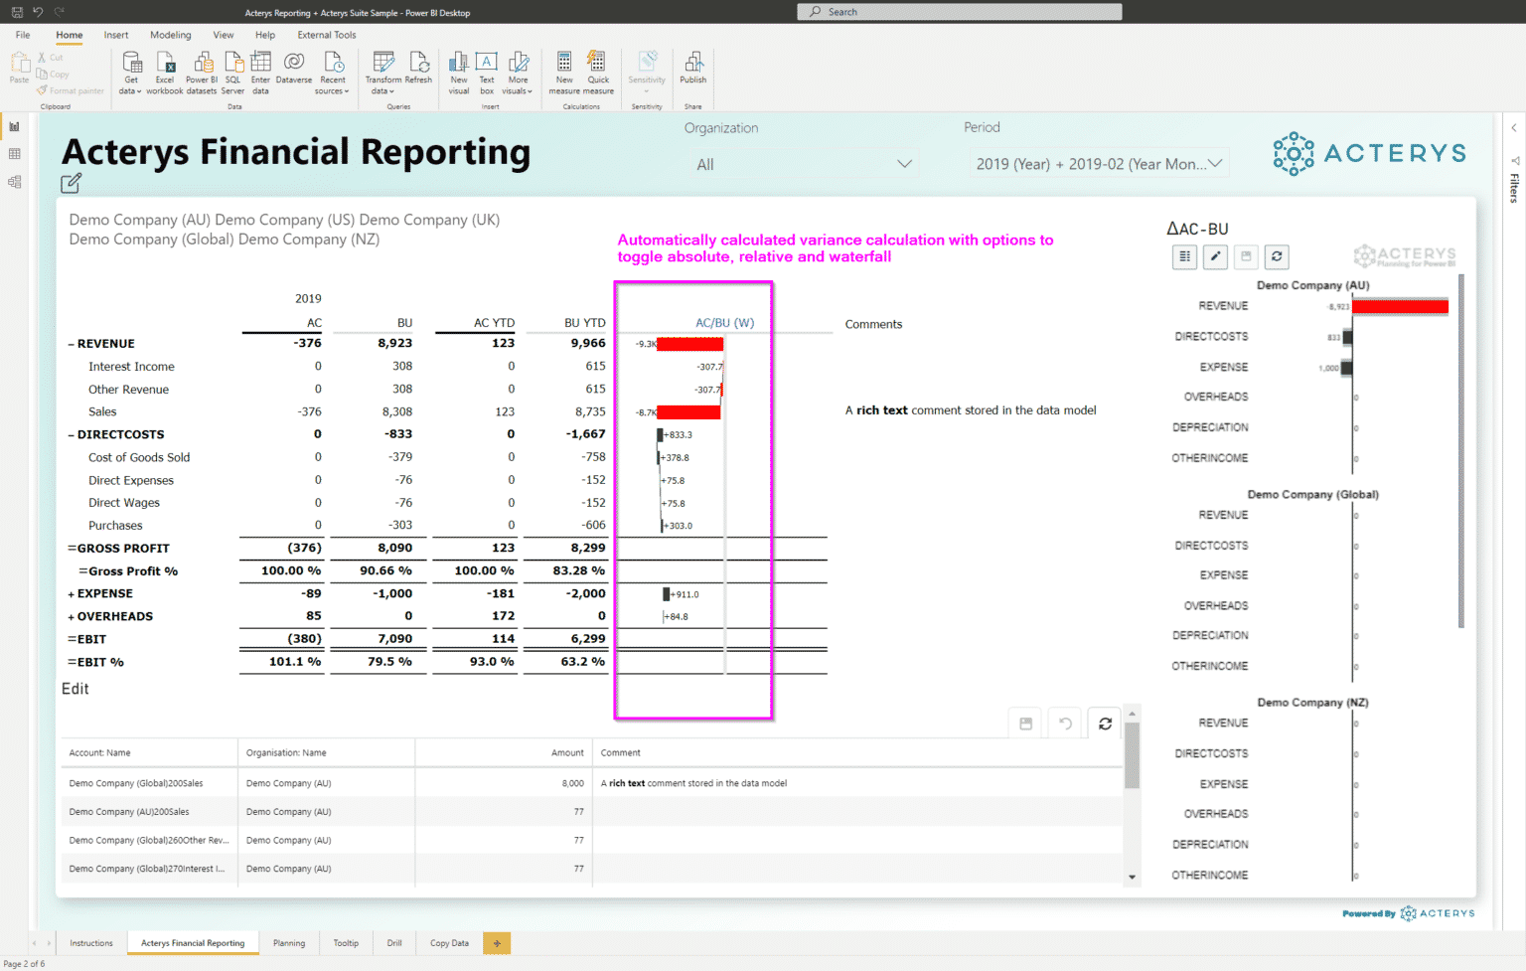Insert a Text box

point(486,70)
